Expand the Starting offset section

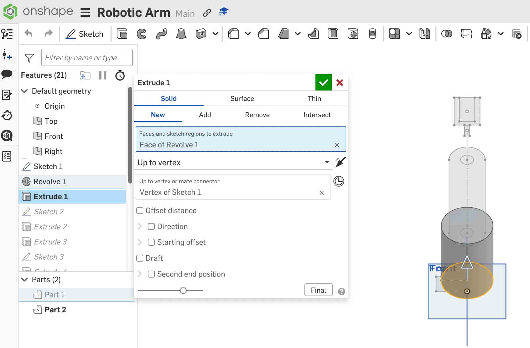click(x=140, y=242)
